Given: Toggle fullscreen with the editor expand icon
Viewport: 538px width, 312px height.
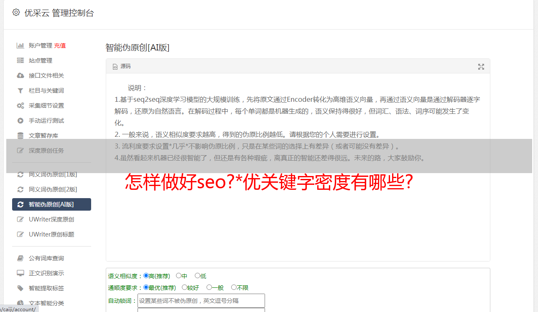Looking at the screenshot, I should point(481,67).
